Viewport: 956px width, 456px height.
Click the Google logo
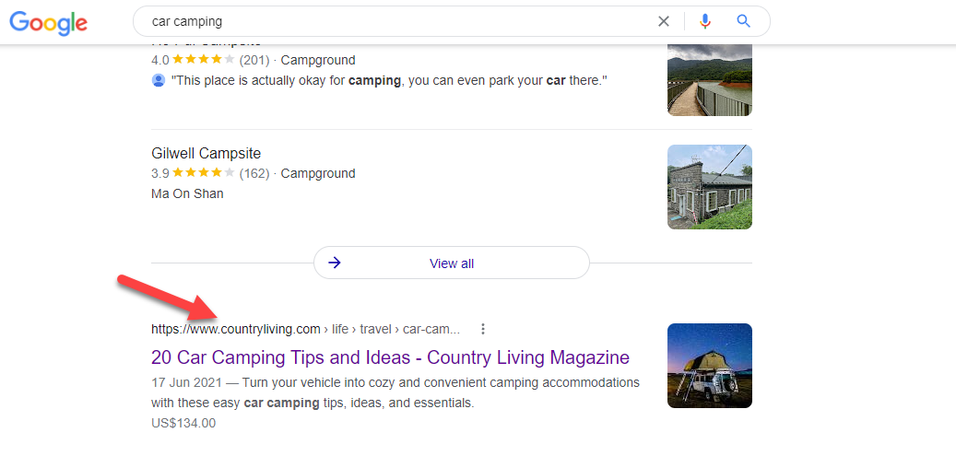point(48,22)
